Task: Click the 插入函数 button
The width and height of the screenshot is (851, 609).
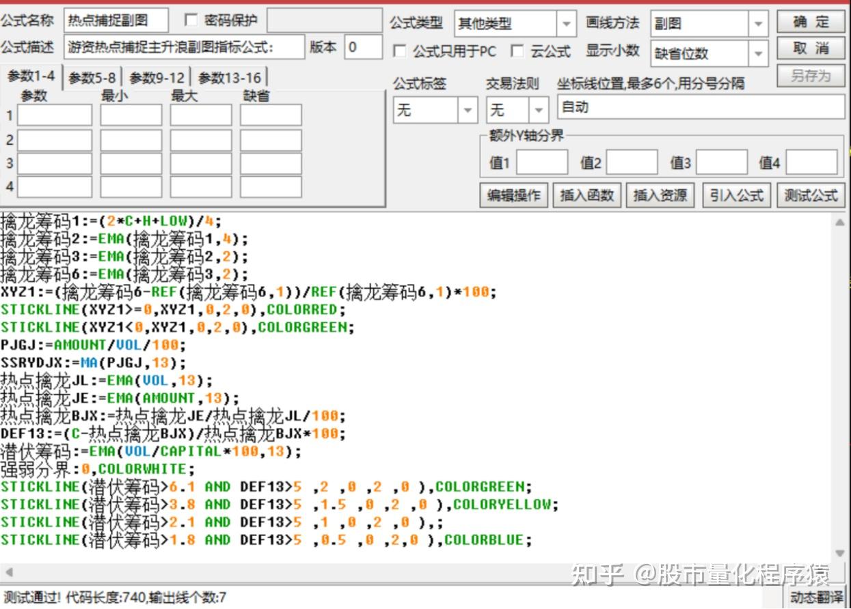Action: (587, 195)
